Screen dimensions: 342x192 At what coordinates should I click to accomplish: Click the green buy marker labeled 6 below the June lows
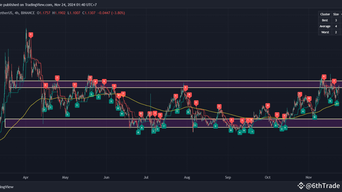tap(142, 127)
